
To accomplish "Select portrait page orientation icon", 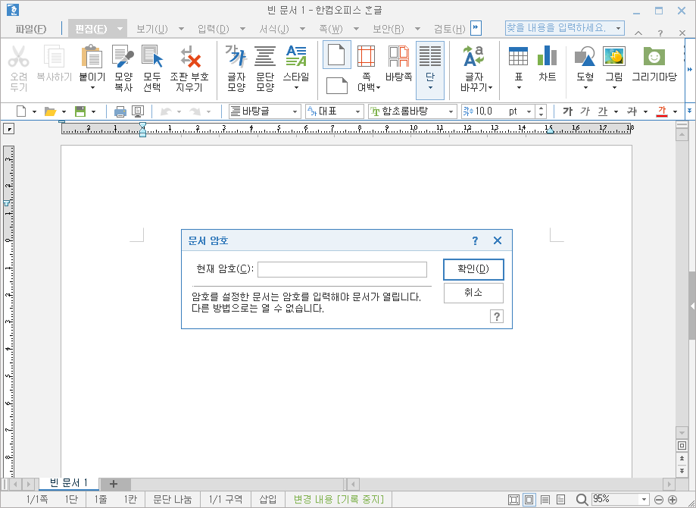I will tap(337, 55).
